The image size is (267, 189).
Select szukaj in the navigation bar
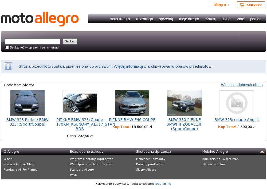tap(210, 19)
